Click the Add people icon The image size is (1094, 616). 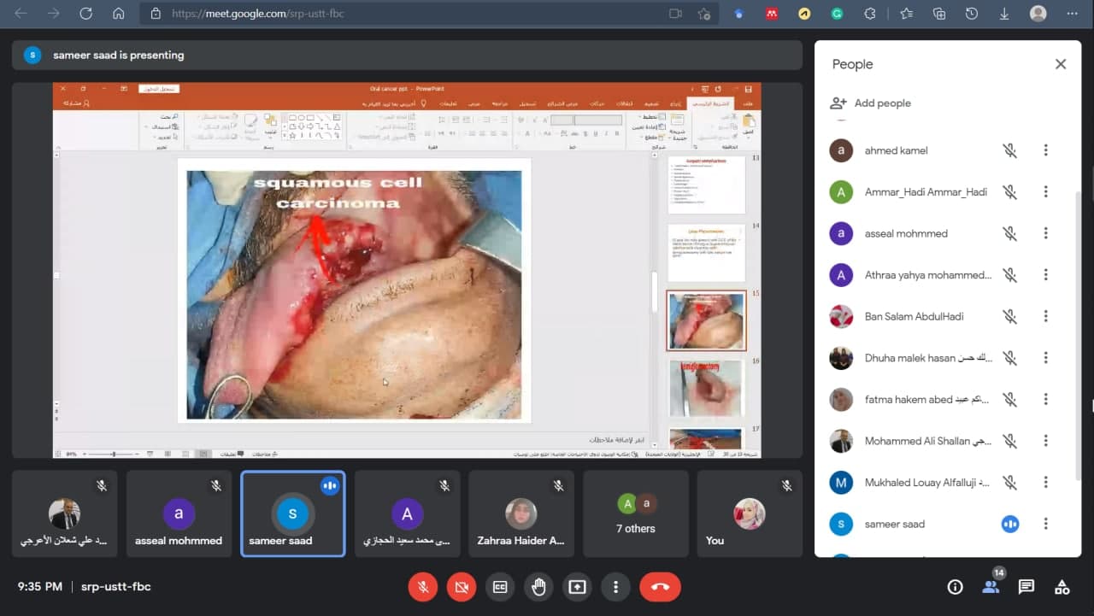838,103
